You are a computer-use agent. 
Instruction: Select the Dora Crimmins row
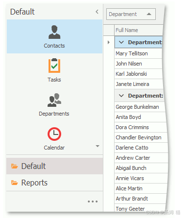coord(140,127)
